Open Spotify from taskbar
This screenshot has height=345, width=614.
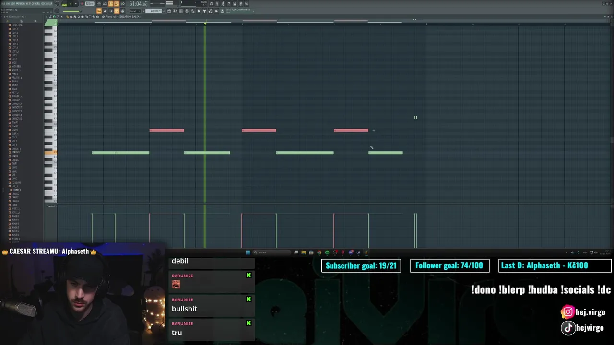[327, 253]
